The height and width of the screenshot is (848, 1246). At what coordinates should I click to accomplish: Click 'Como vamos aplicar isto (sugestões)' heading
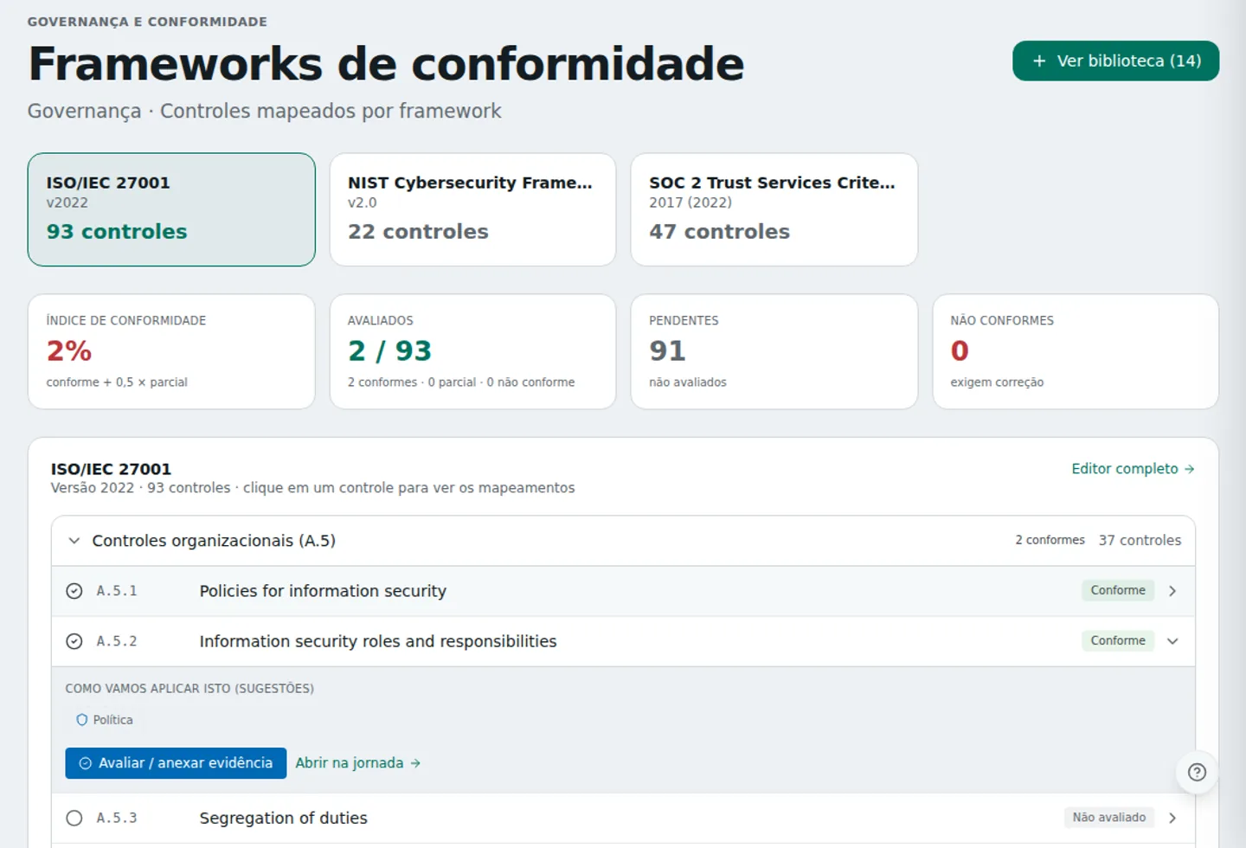pos(189,689)
